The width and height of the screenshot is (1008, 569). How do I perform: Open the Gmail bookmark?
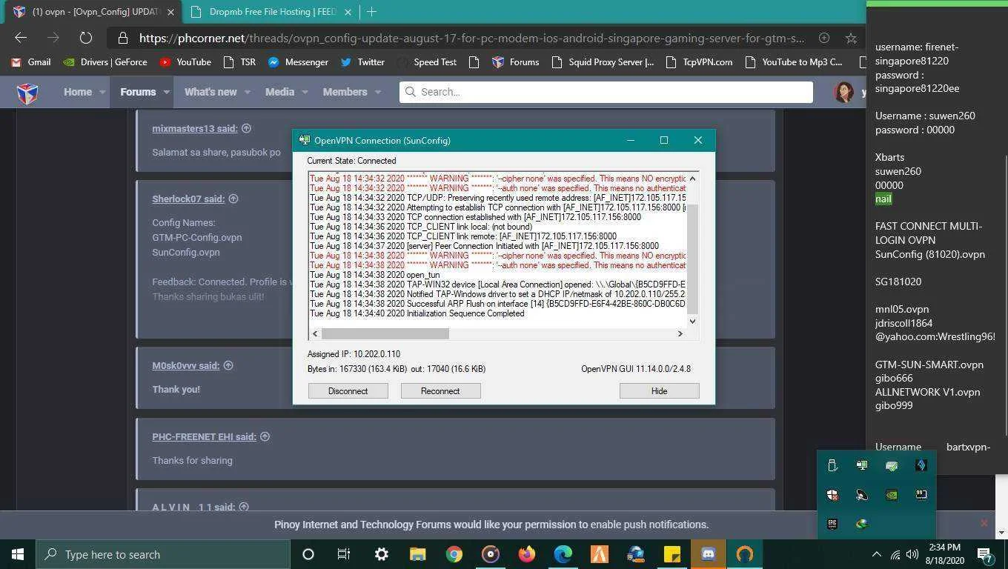[31, 62]
